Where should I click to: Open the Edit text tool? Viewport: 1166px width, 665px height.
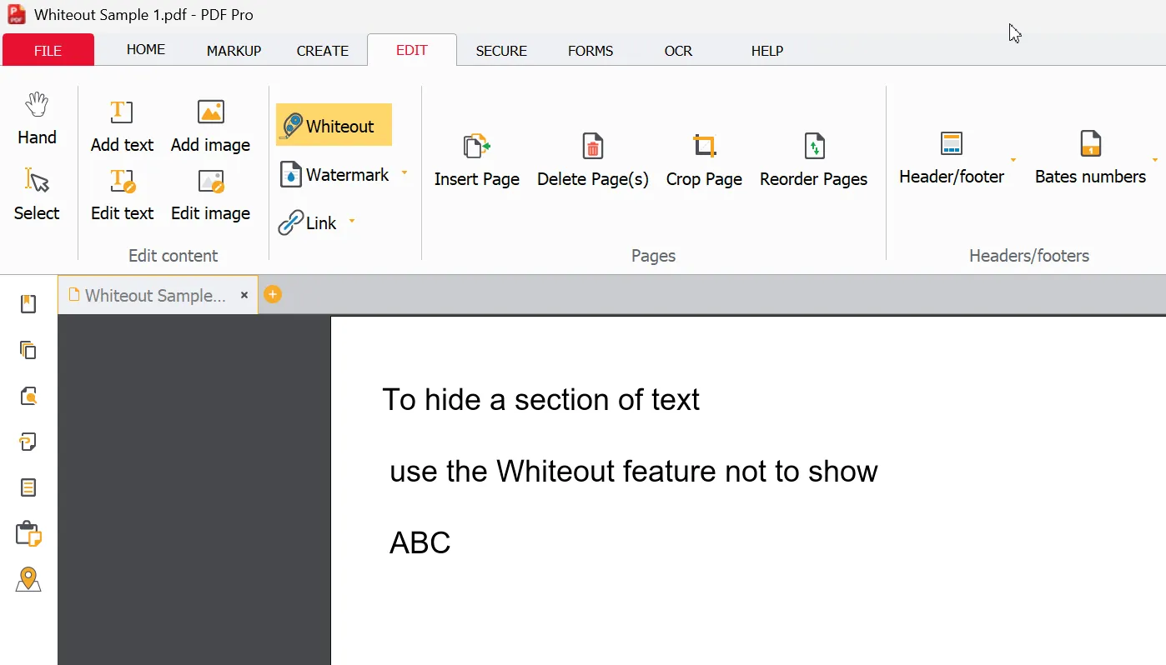tap(122, 195)
